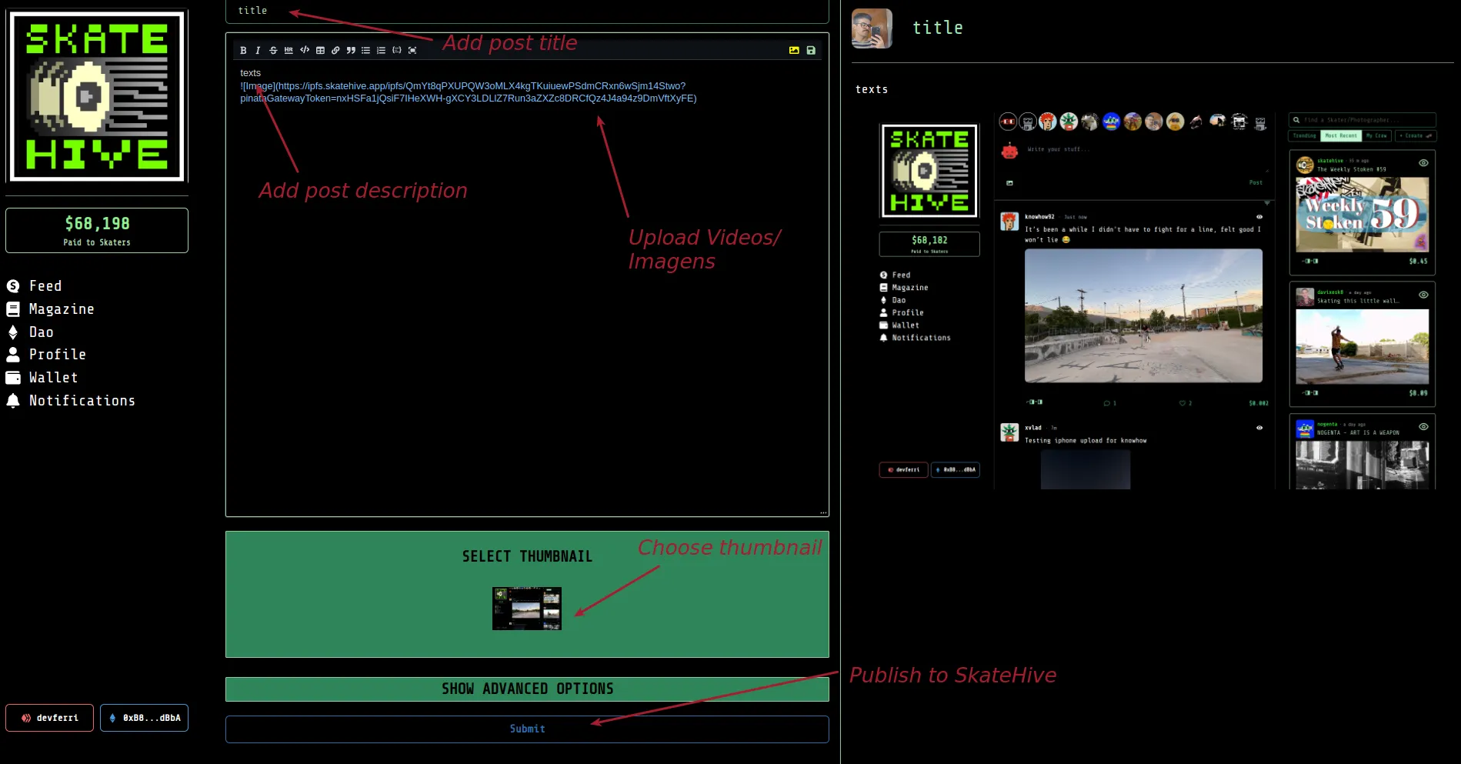Open Notifications from the sidebar

(82, 401)
